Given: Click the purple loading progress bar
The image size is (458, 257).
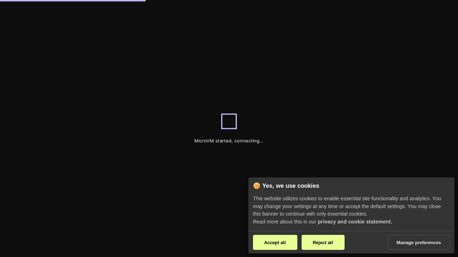Looking at the screenshot, I should coord(73,1).
